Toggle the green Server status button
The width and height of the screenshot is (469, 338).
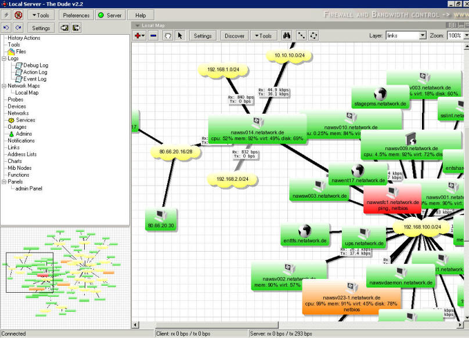[110, 15]
